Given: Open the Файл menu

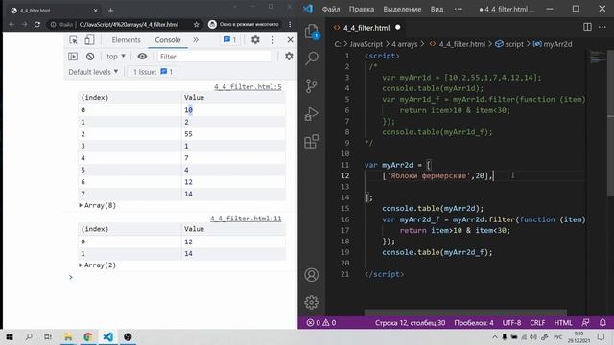Looking at the screenshot, I should click(x=331, y=9).
